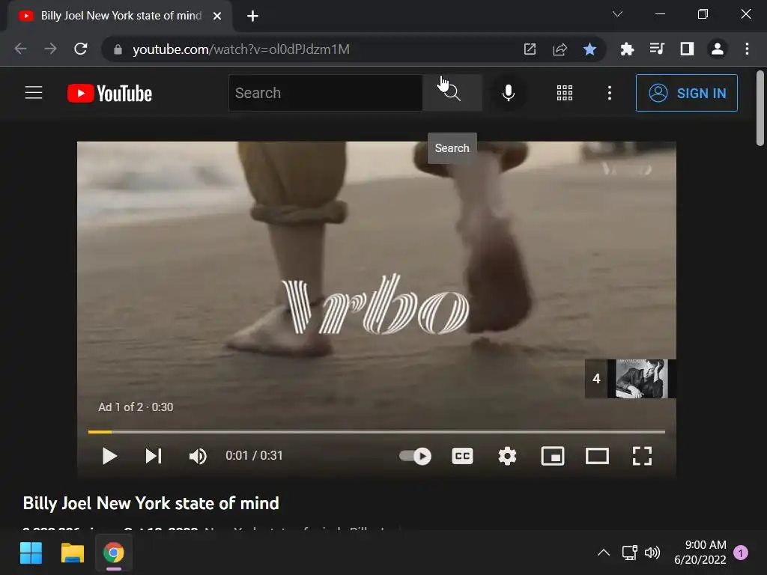The width and height of the screenshot is (767, 575).
Task: Mute the video volume
Action: click(x=198, y=456)
